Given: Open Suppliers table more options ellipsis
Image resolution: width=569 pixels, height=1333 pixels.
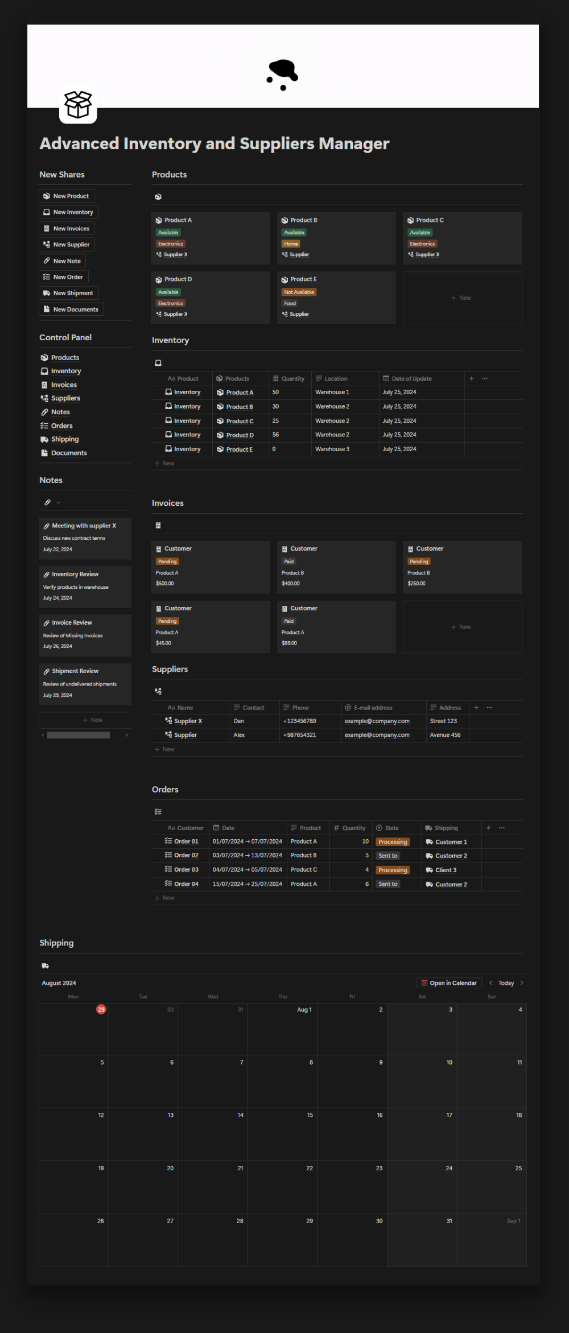Looking at the screenshot, I should tap(490, 708).
